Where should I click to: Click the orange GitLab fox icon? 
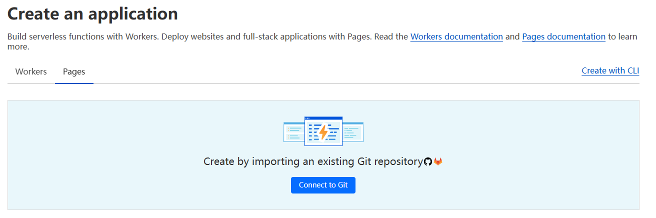click(438, 161)
